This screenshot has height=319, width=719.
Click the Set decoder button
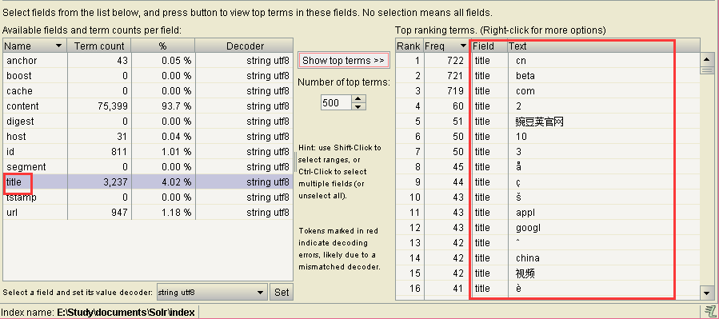pos(282,292)
